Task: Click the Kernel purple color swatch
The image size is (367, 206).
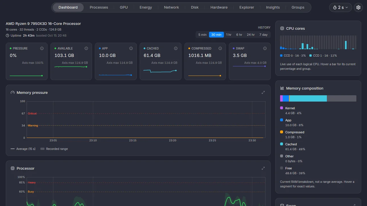Action: [x=282, y=108]
